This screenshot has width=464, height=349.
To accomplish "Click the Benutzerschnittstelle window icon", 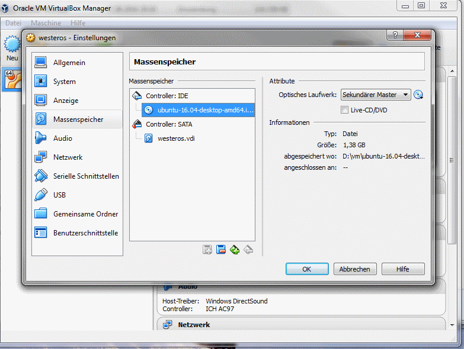I will pos(40,232).
